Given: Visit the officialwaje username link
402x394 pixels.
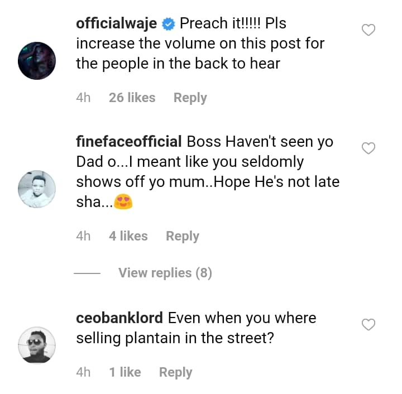Looking at the screenshot, I should click(x=117, y=25).
